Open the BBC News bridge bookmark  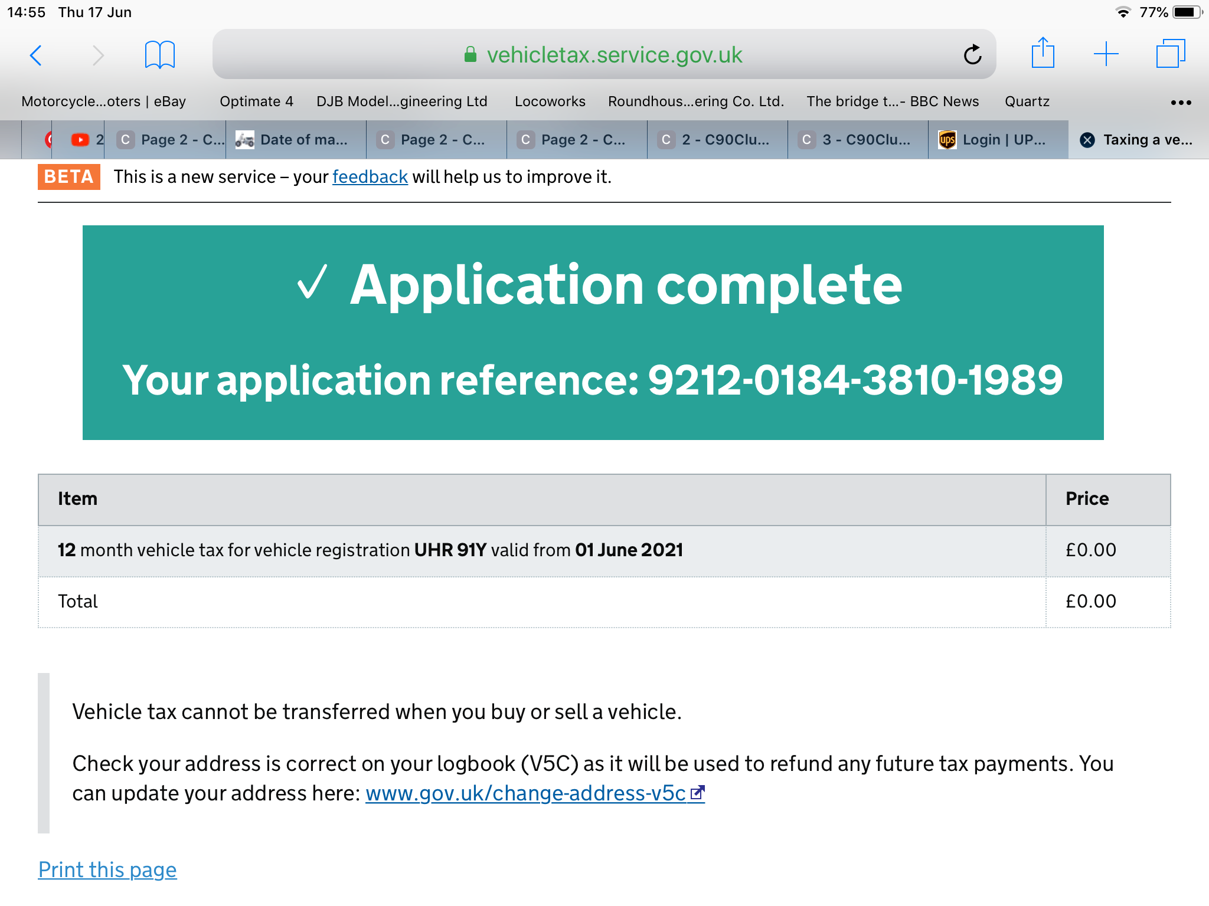(x=892, y=101)
